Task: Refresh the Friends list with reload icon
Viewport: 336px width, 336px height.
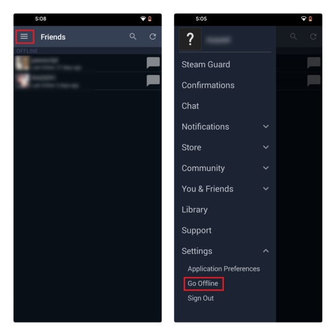Action: pos(152,37)
